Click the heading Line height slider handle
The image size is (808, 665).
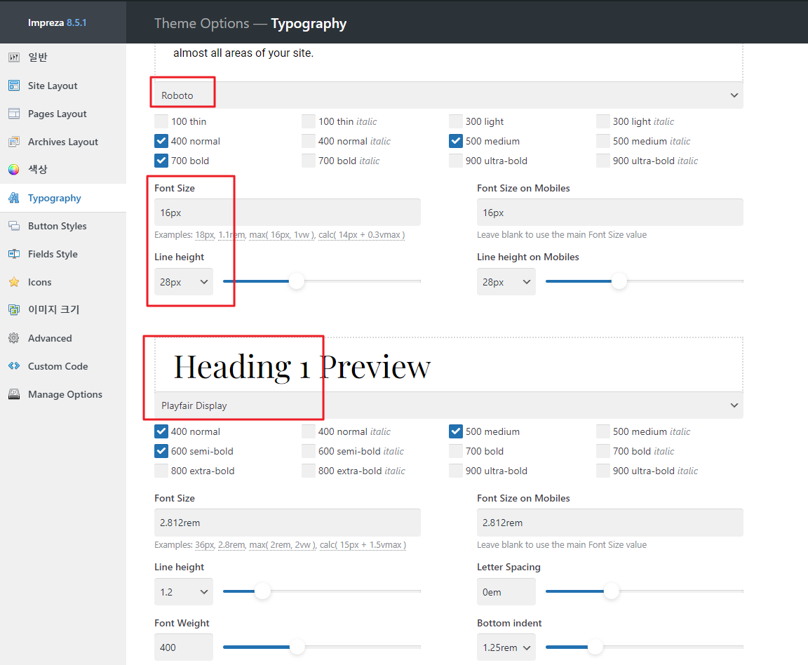(x=262, y=591)
